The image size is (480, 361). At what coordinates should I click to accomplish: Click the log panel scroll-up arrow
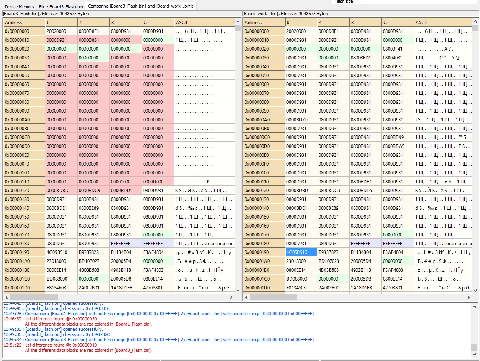(474, 306)
